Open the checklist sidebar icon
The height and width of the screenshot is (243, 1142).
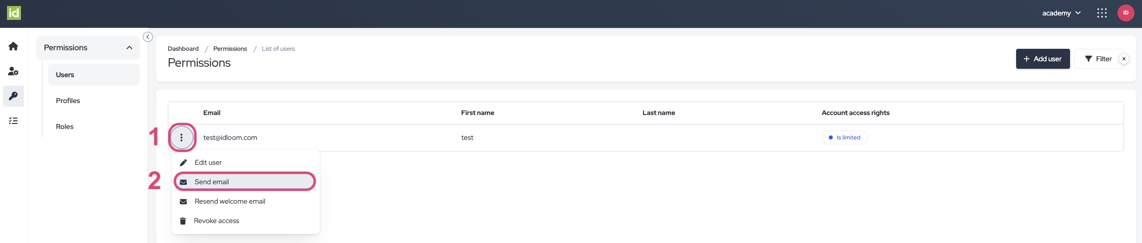[x=13, y=121]
